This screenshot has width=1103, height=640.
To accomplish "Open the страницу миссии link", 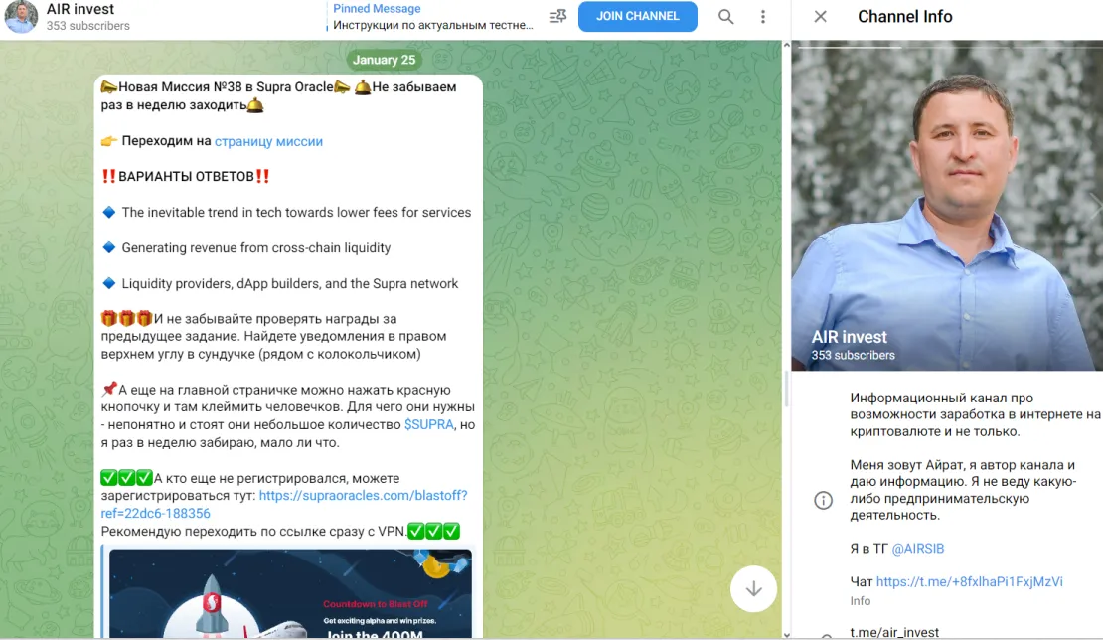I will point(268,141).
